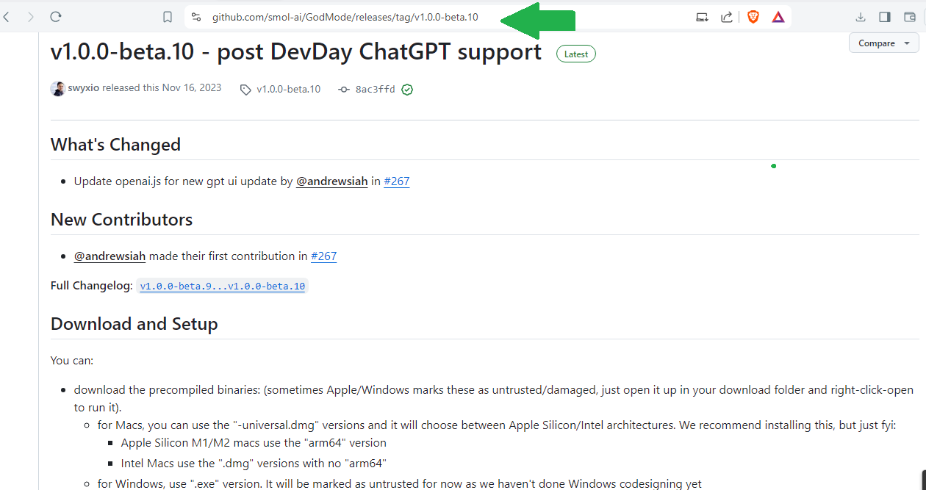Click the green Latest badge
This screenshot has width=926, height=490.
tap(576, 54)
